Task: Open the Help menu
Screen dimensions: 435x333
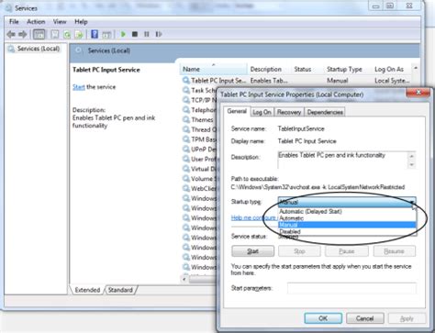Action: pyautogui.click(x=81, y=22)
